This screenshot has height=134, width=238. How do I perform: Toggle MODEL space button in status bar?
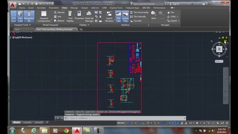pos(121,123)
